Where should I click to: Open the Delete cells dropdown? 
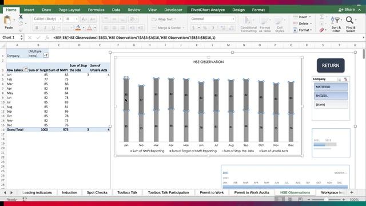pyautogui.click(x=303, y=23)
